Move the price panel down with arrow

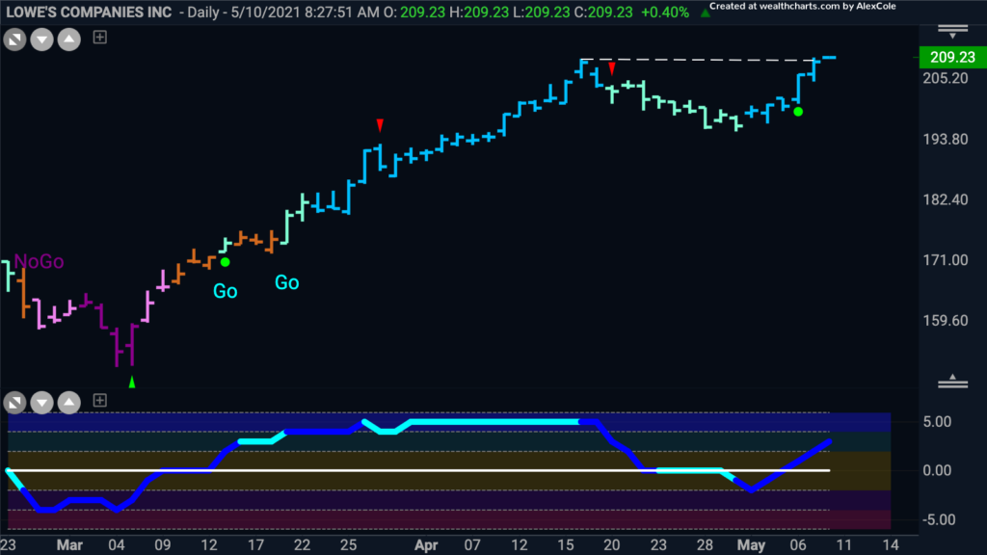tap(42, 40)
